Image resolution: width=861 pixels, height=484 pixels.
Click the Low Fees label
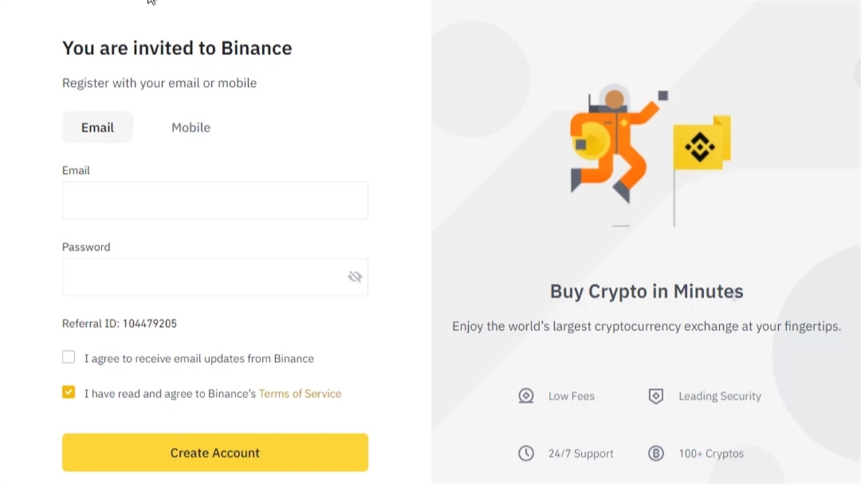571,396
